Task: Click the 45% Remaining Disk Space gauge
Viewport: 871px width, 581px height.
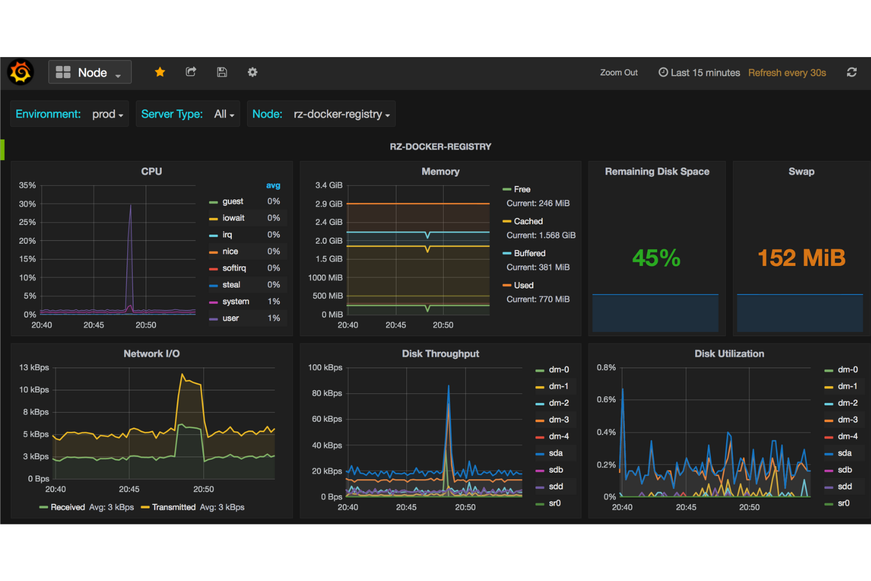Action: (656, 258)
